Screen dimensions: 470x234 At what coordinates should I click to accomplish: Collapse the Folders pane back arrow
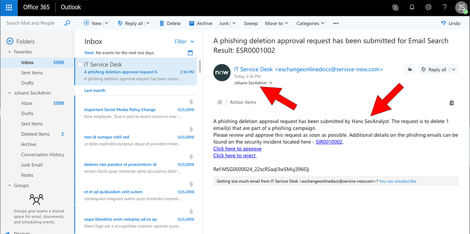[10, 41]
